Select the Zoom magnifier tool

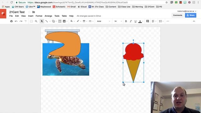tap(36, 21)
